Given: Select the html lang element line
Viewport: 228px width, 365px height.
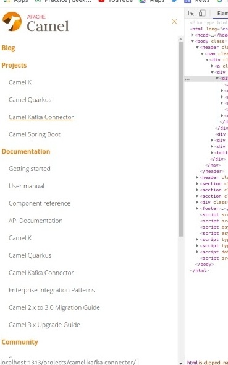Looking at the screenshot, I should [x=209, y=29].
